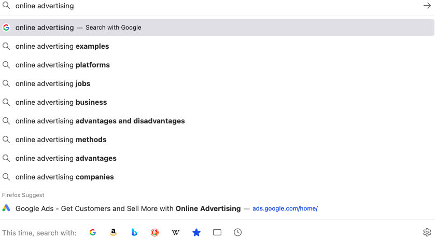The image size is (437, 238).
Task: Click the go arrow in address bar
Action: (427, 6)
